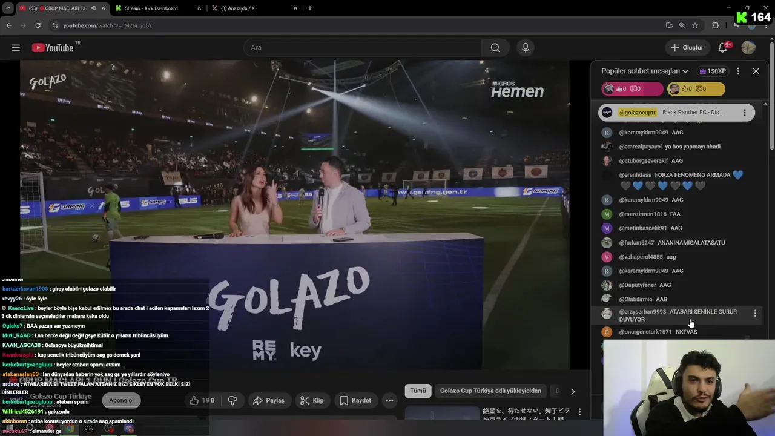Image resolution: width=775 pixels, height=436 pixels.
Task: Save the video with Kaydet
Action: point(355,400)
